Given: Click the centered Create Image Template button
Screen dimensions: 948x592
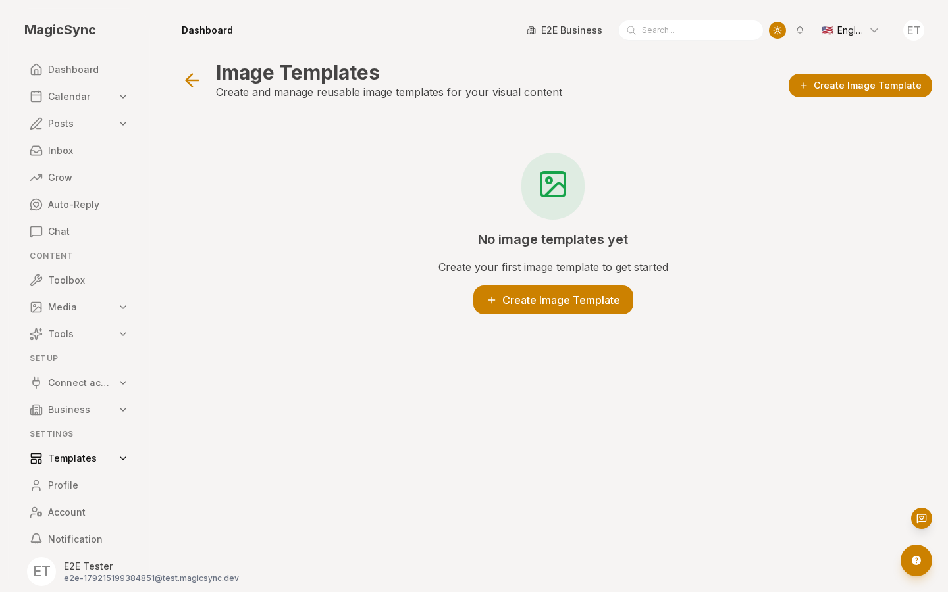Looking at the screenshot, I should tap(553, 300).
